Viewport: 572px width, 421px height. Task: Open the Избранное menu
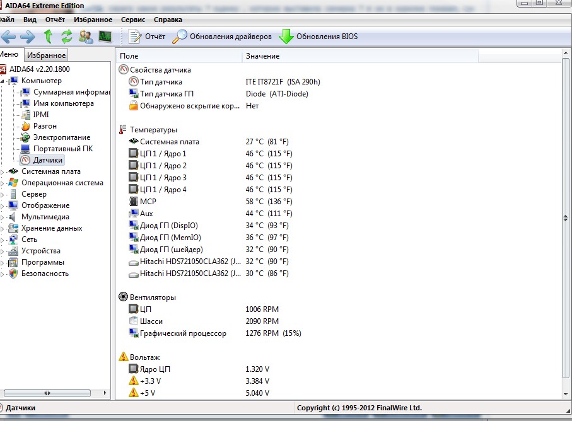coord(93,20)
